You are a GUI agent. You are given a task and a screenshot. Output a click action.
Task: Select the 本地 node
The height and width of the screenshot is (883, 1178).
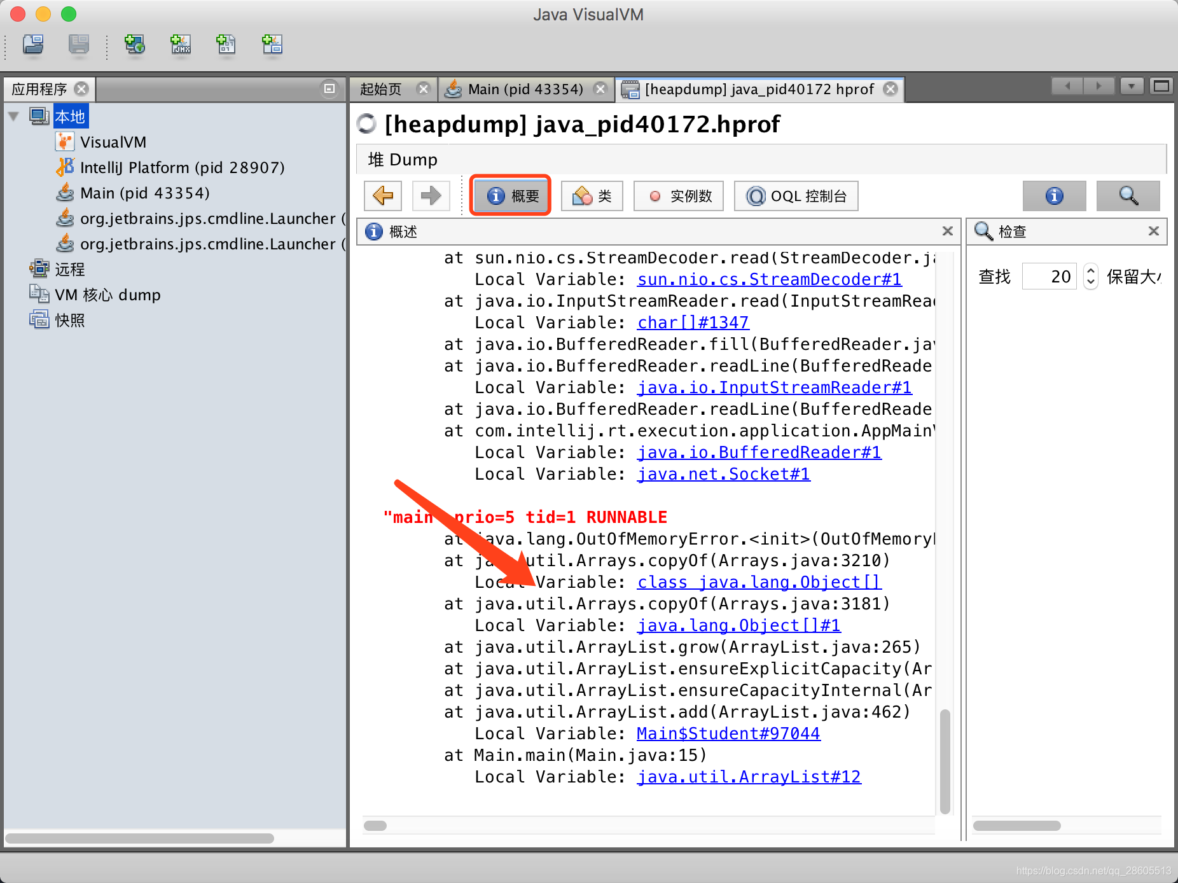tap(70, 116)
